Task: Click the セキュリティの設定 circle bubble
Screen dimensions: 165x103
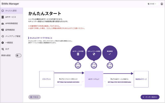Action: point(94,53)
